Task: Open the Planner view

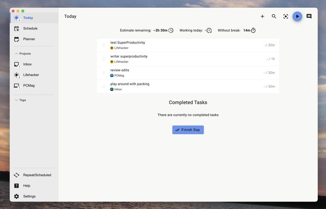Action: (x=29, y=39)
